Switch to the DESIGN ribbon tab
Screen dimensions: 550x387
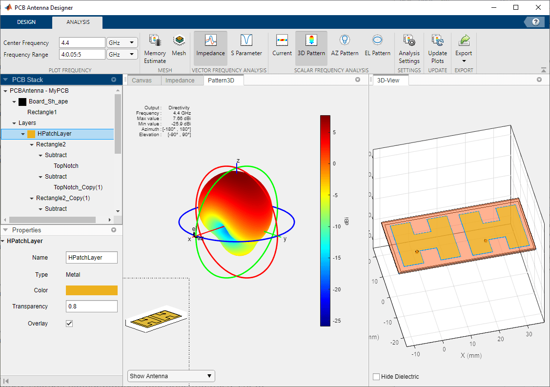point(26,22)
